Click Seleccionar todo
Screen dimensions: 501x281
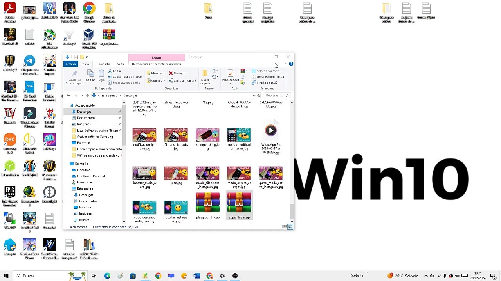click(x=265, y=71)
